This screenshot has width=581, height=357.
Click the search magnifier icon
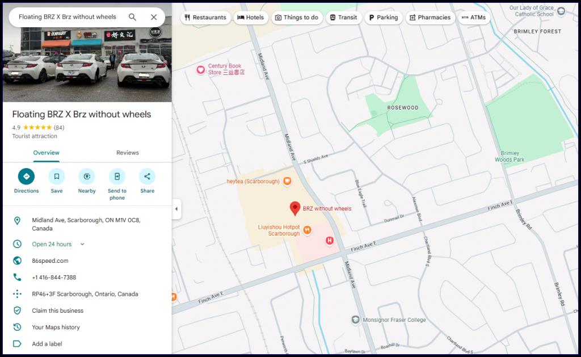[132, 17]
